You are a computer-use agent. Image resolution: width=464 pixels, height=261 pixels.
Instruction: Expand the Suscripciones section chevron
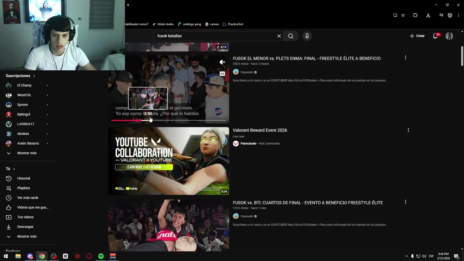[34, 76]
